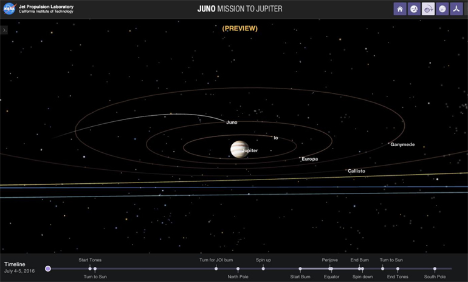The height and width of the screenshot is (282, 468).
Task: Expand the left side panel arrow
Action: point(4,30)
